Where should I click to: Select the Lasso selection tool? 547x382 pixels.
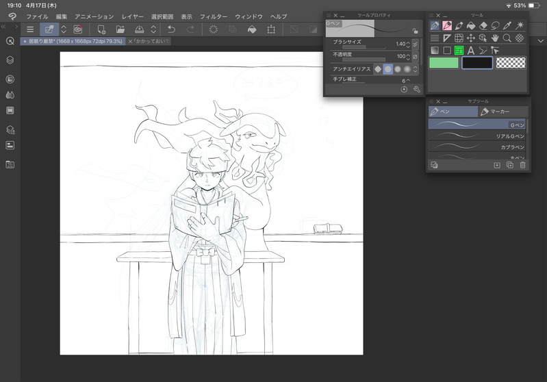495,25
